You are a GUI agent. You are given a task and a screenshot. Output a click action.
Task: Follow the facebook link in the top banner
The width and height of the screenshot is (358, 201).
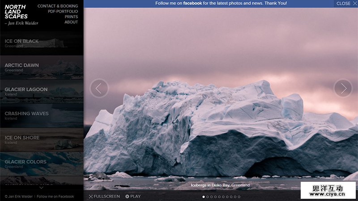pyautogui.click(x=192, y=3)
